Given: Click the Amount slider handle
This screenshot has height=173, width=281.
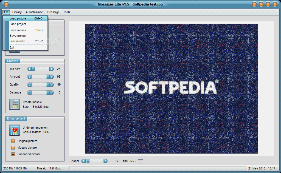Looking at the screenshot, I should [48, 77].
